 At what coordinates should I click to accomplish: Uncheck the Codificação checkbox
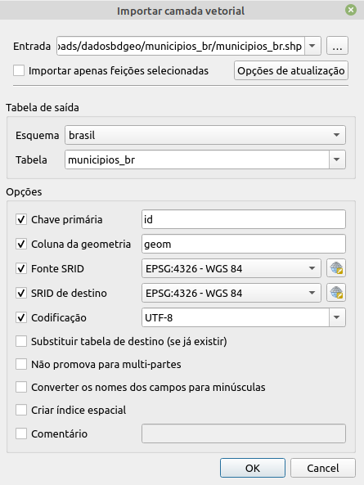(x=21, y=317)
